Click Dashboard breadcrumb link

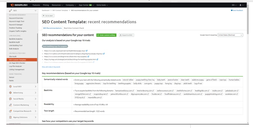point(46,10)
